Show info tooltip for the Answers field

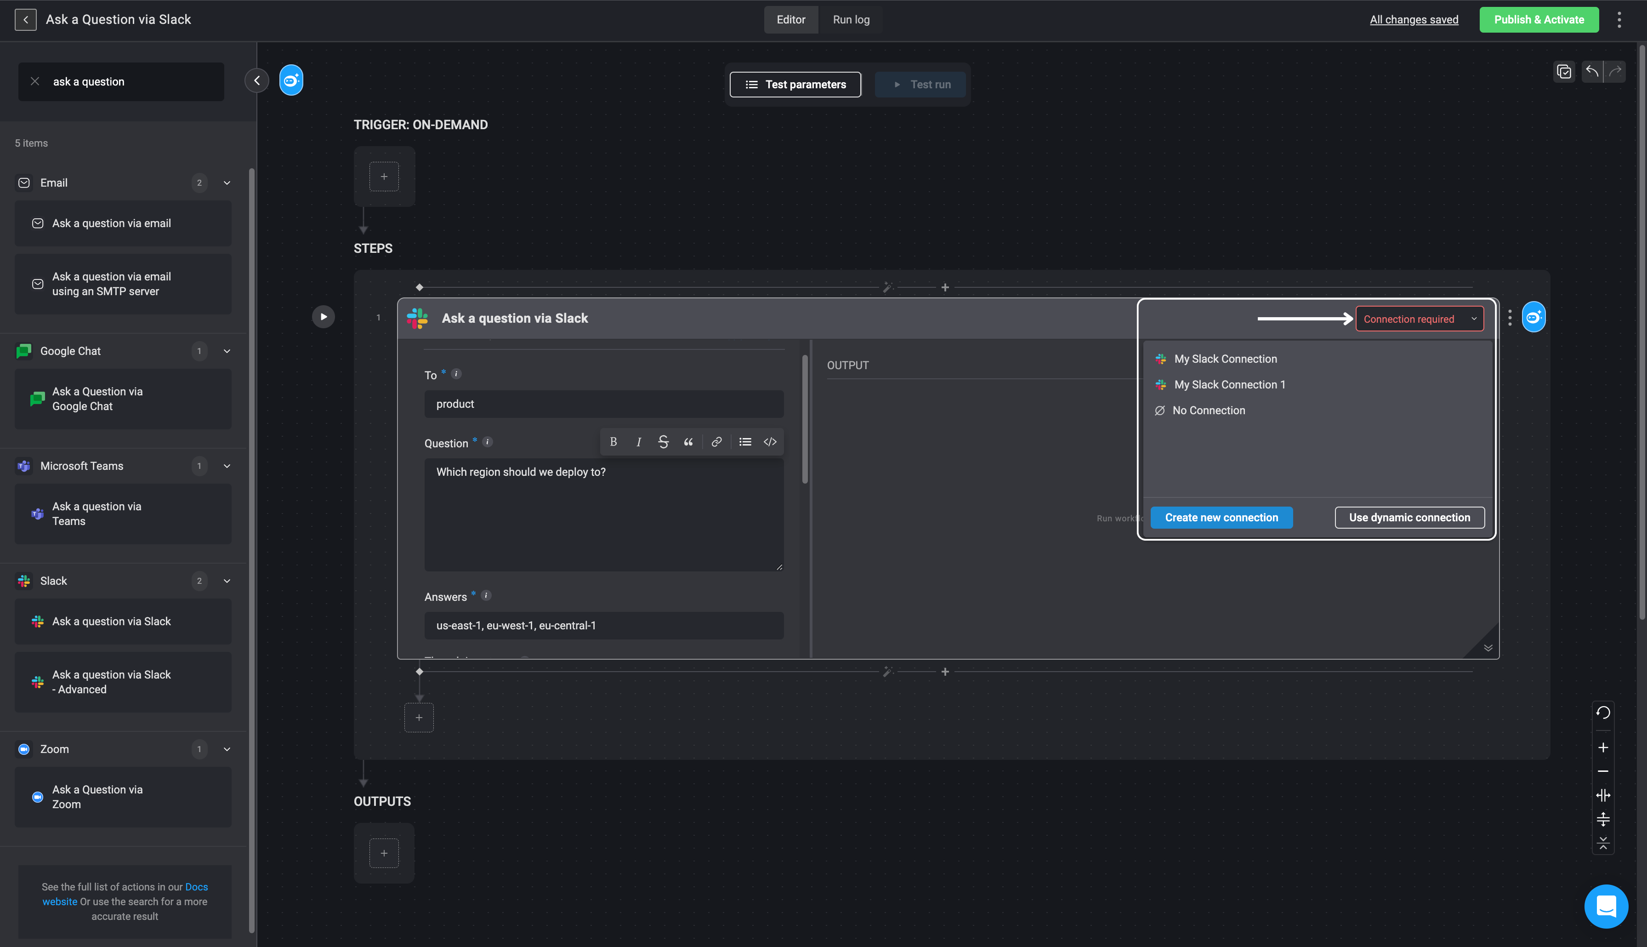point(486,595)
